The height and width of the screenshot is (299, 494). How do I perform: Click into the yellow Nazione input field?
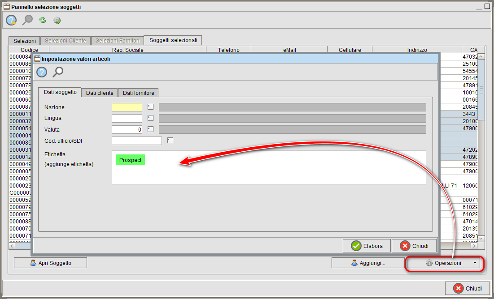point(127,107)
